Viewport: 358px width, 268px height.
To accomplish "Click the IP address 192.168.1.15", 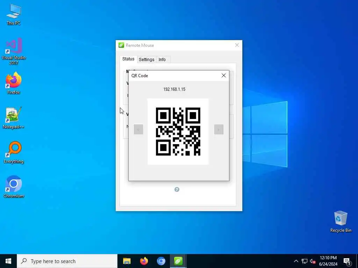I will pyautogui.click(x=174, y=89).
